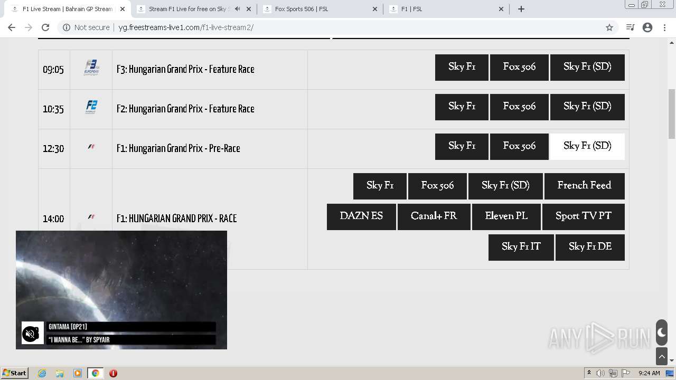
Task: Click the red antivirus taskbar icon
Action: (x=113, y=373)
